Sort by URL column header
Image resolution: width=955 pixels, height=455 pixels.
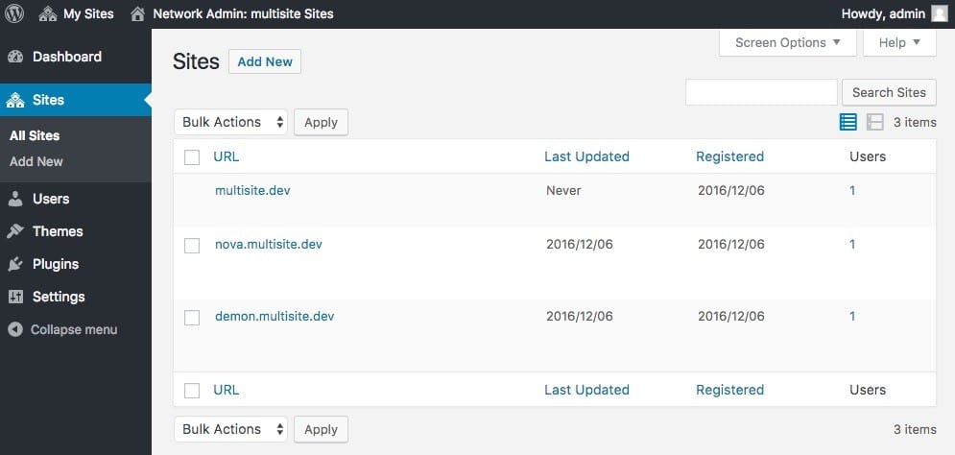click(x=226, y=156)
